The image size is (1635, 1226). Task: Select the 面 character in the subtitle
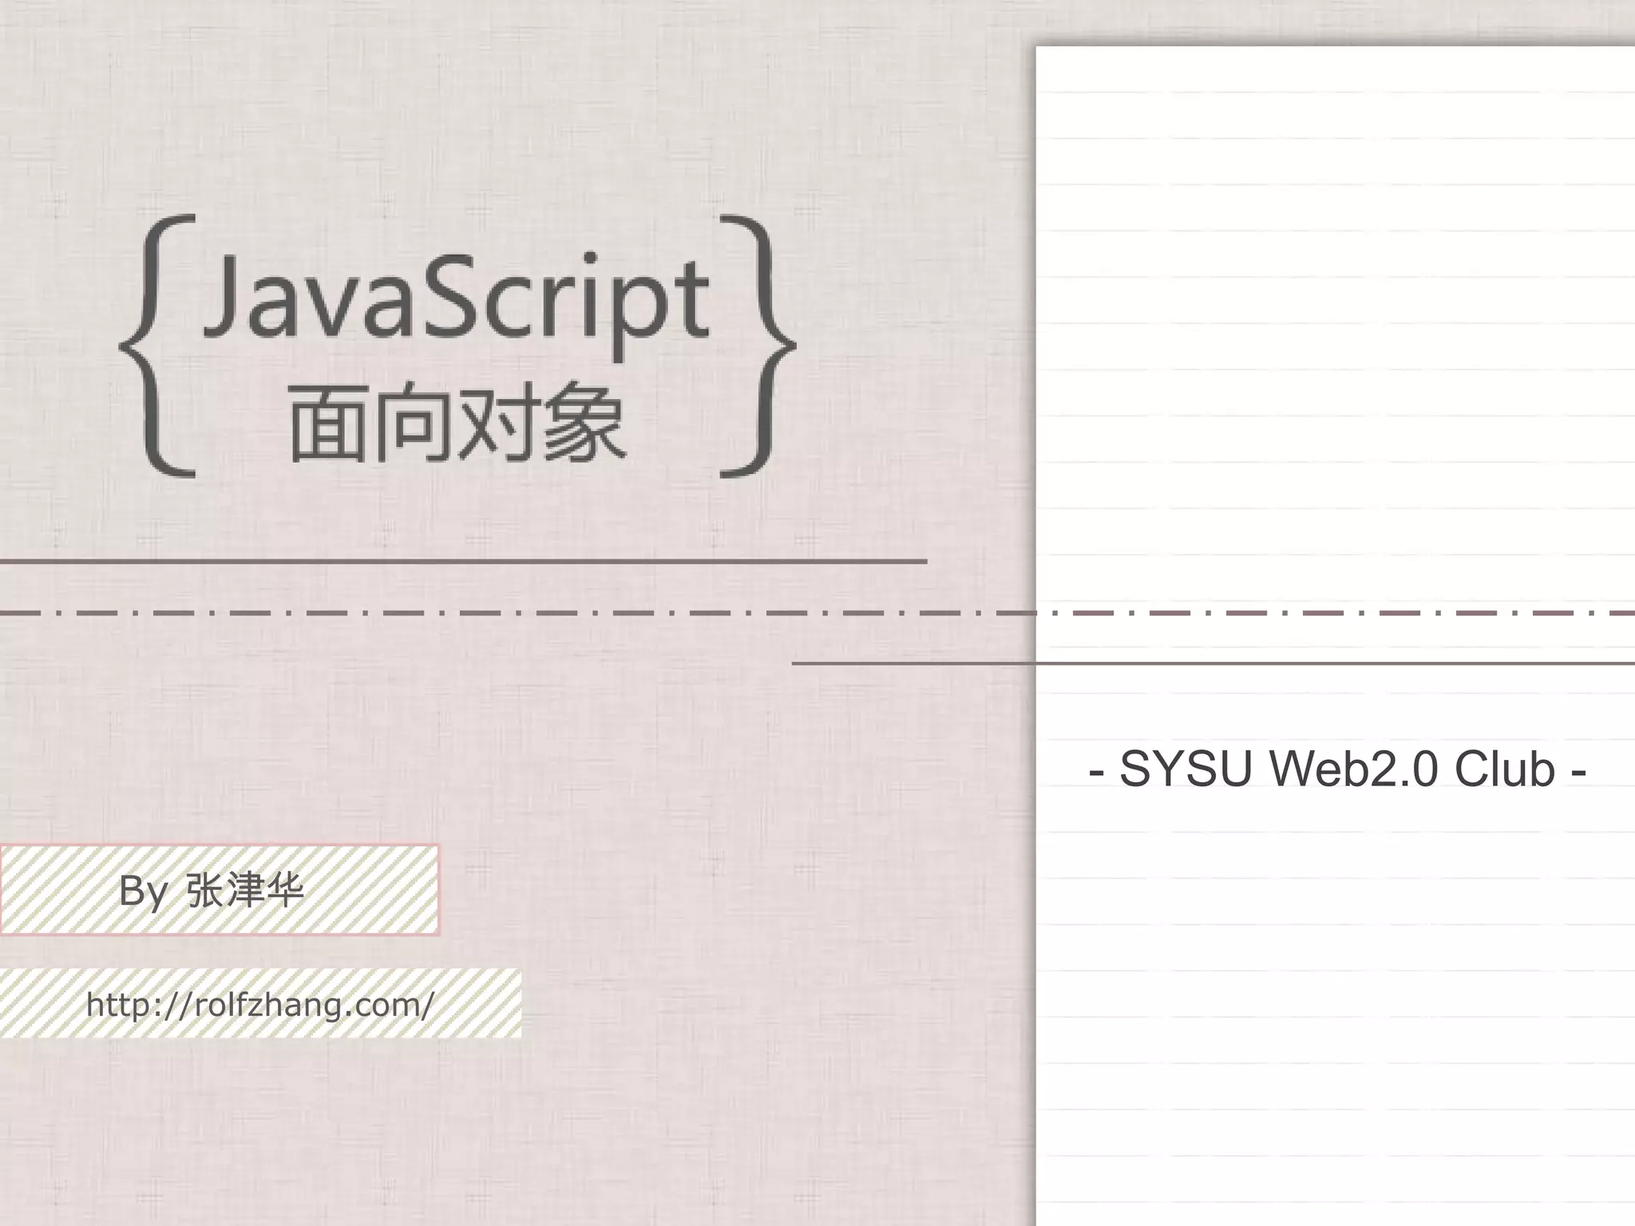tap(327, 424)
